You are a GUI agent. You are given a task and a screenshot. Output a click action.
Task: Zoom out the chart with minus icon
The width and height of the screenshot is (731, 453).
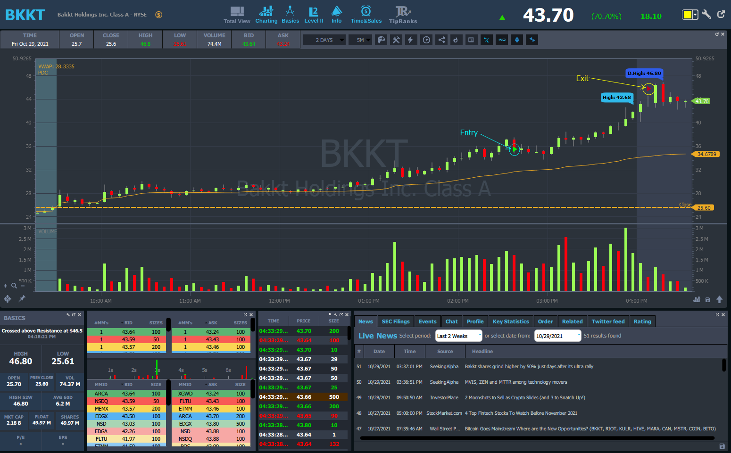(x=23, y=286)
